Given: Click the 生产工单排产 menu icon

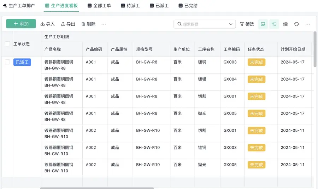Looking at the screenshot, I should 5,6.
